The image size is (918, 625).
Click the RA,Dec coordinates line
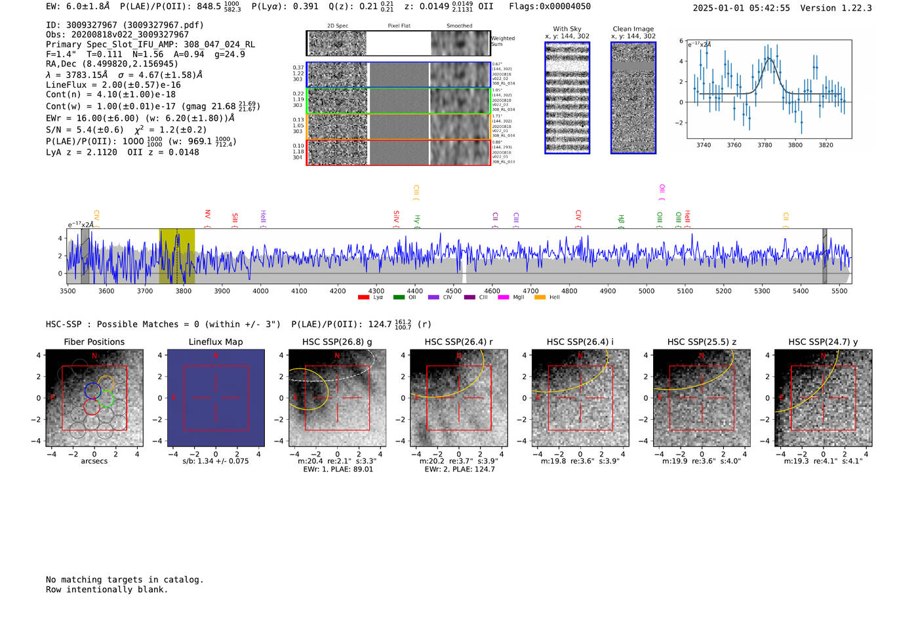tap(112, 64)
